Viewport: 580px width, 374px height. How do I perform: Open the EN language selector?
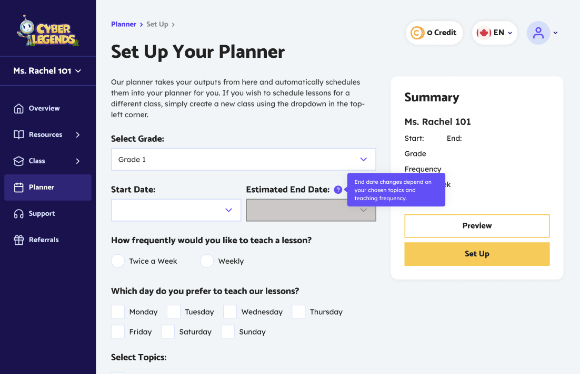click(x=494, y=32)
